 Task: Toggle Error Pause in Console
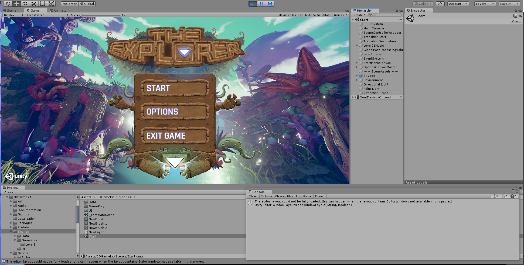tap(304, 197)
